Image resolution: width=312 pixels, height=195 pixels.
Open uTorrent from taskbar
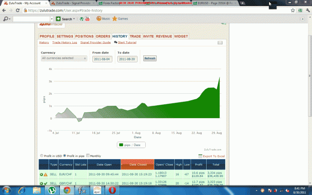[52, 191]
